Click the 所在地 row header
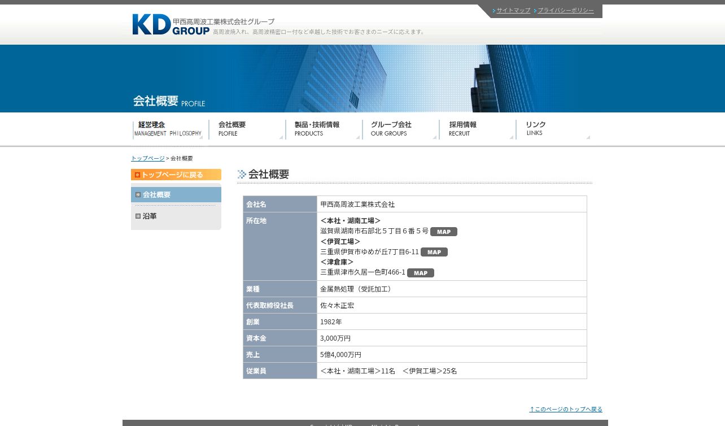The height and width of the screenshot is (426, 725). [280, 246]
